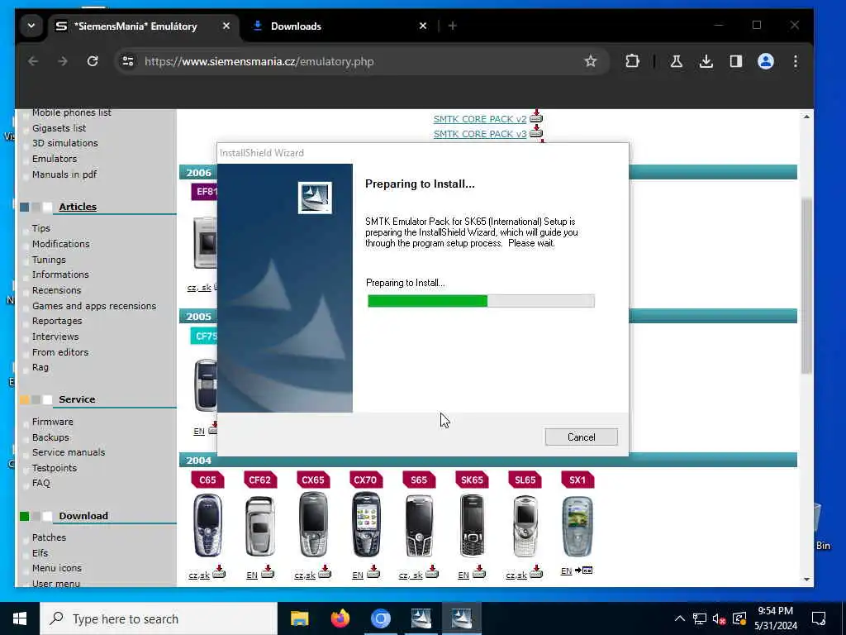Image resolution: width=846 pixels, height=635 pixels.
Task: Open the SMTK CORE PACK v3 link
Action: [480, 134]
